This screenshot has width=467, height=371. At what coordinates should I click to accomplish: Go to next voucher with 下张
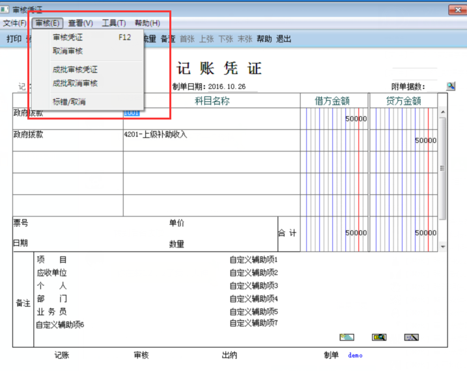[x=226, y=39]
